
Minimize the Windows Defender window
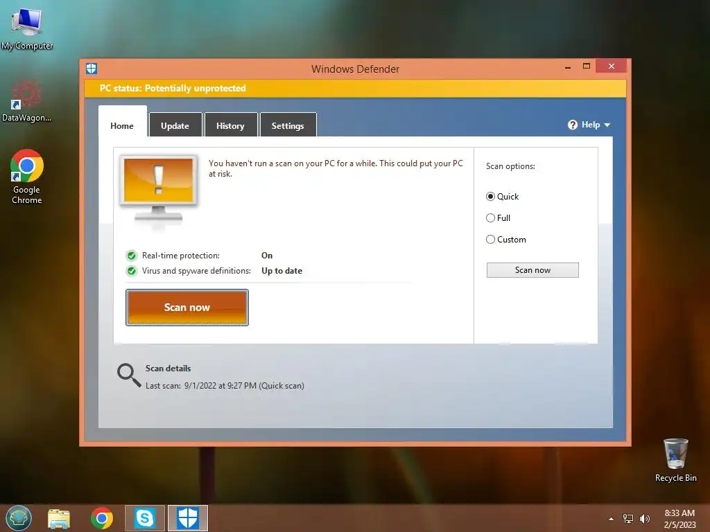pos(568,67)
